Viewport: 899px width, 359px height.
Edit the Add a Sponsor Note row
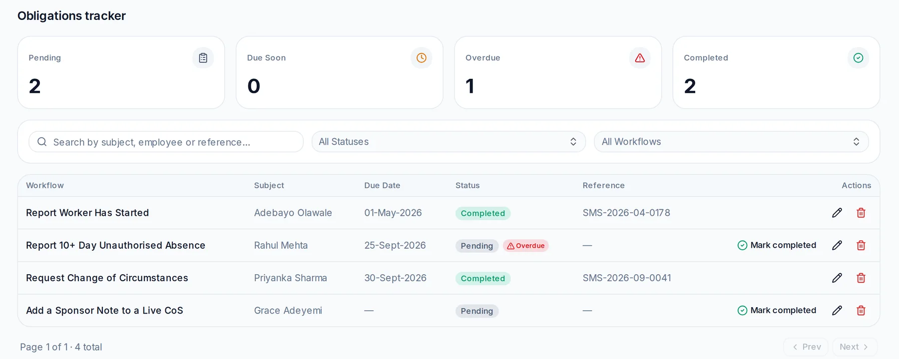coord(837,311)
